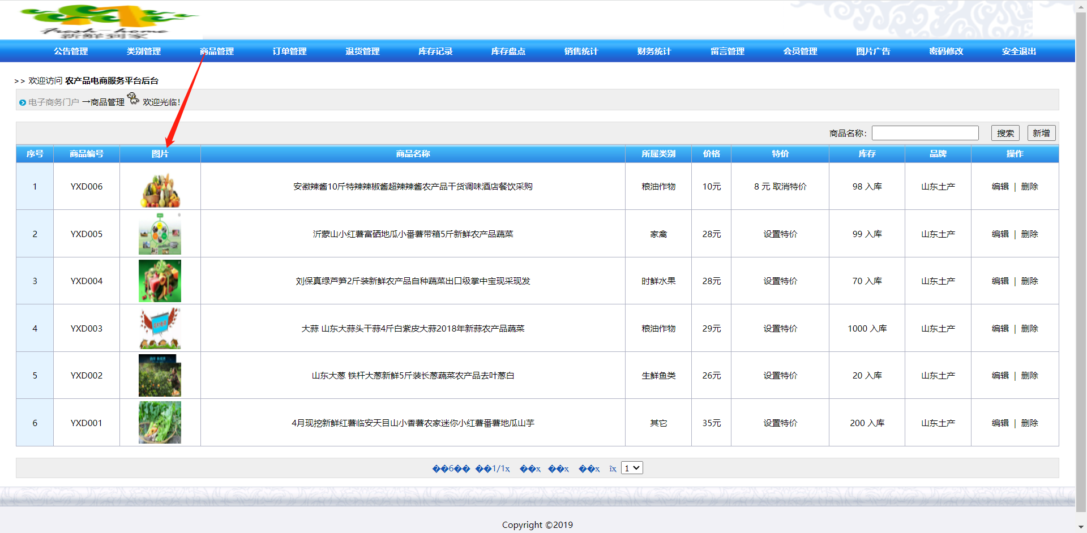
Task: Click the thumbnail image of YXD002
Action: point(160,375)
